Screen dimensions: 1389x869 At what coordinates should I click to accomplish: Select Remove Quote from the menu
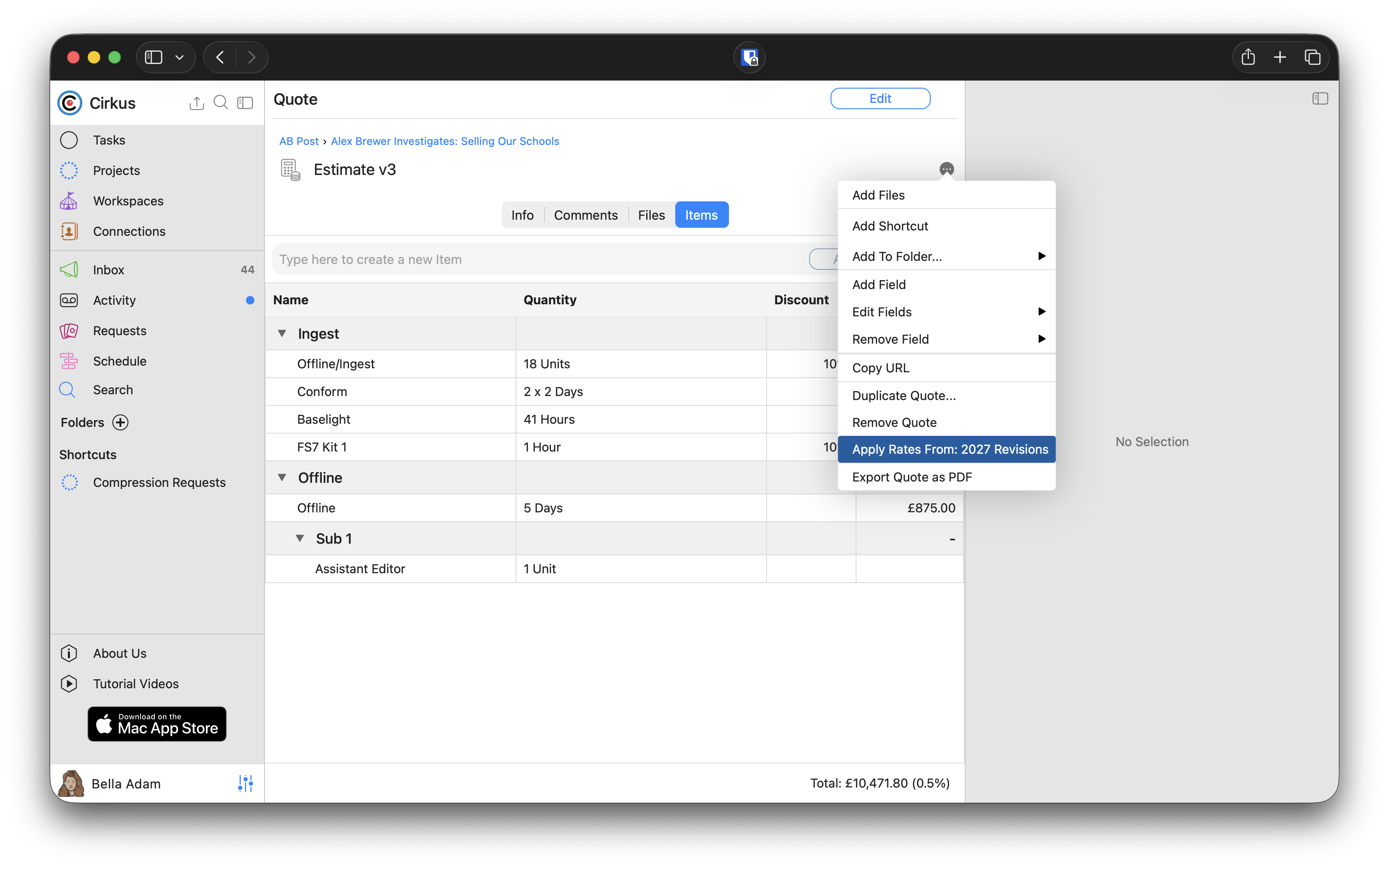(946, 422)
